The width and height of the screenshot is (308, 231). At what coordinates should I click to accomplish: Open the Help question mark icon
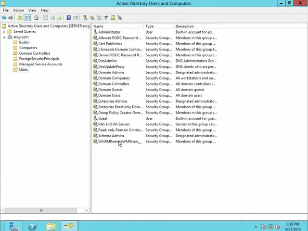[x=68, y=18]
